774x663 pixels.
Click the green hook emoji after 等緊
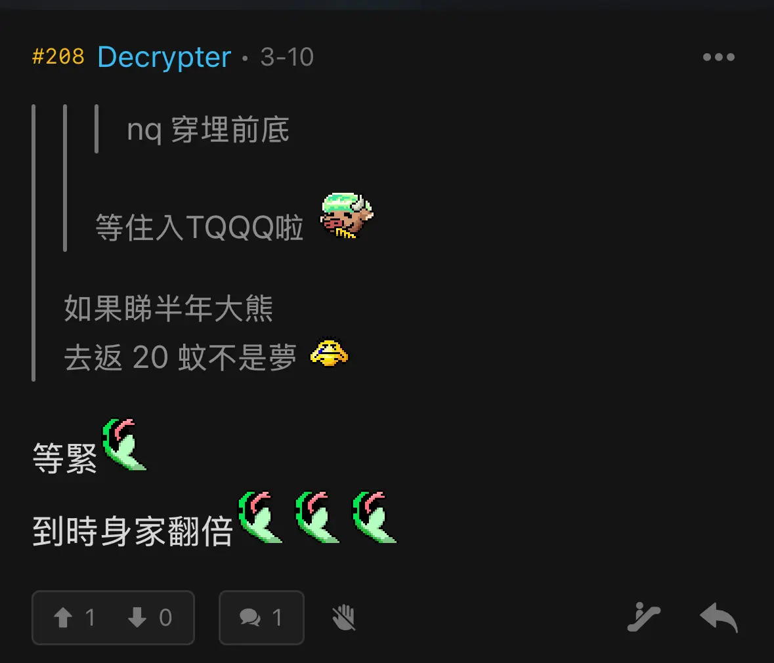[x=123, y=445]
